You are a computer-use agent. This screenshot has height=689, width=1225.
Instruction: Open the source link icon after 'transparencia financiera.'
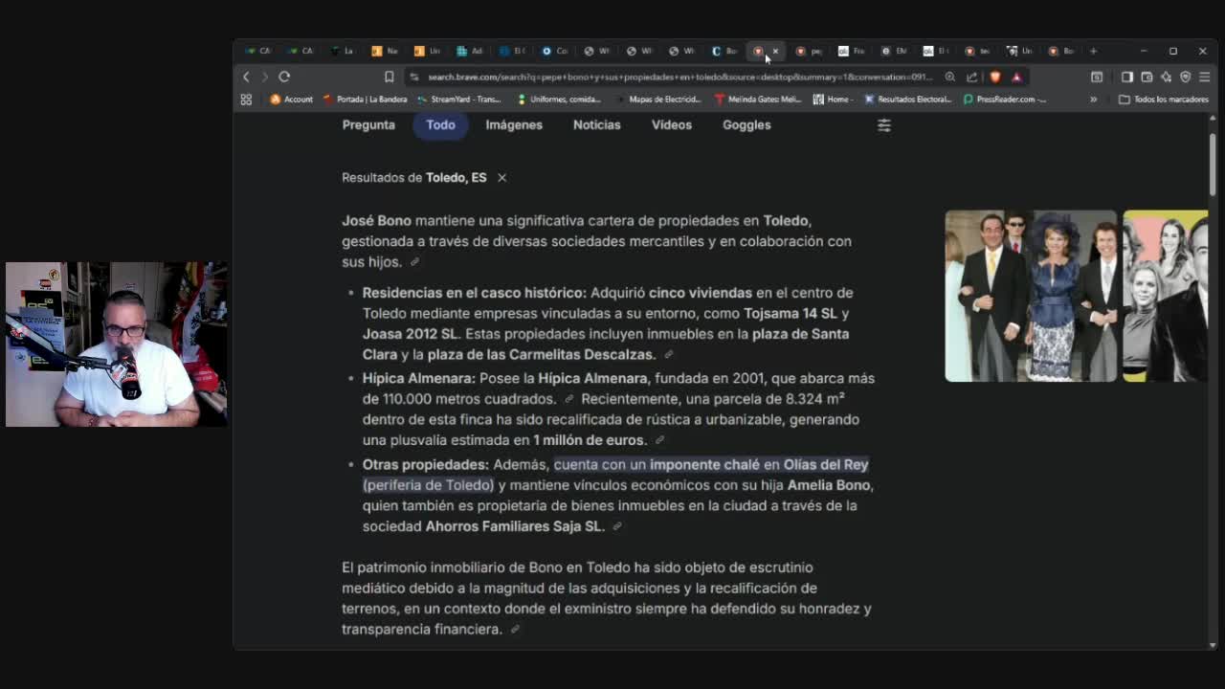(515, 630)
